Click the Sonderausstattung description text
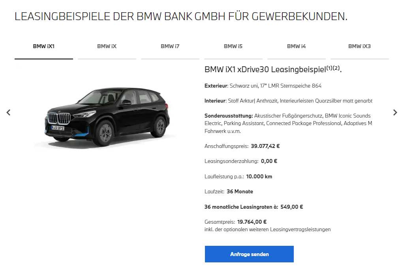This screenshot has height=275, width=415. coord(288,123)
